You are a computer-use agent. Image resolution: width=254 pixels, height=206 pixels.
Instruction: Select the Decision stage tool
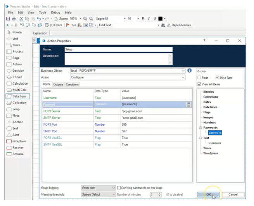click(x=18, y=71)
